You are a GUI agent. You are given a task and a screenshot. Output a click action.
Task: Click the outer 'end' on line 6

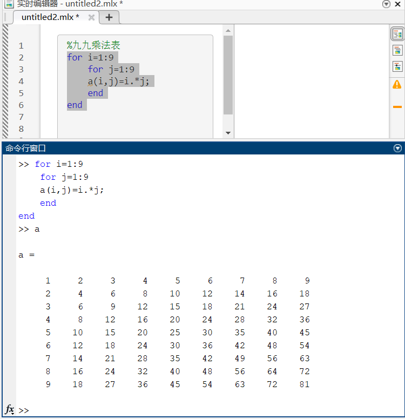pyautogui.click(x=75, y=105)
